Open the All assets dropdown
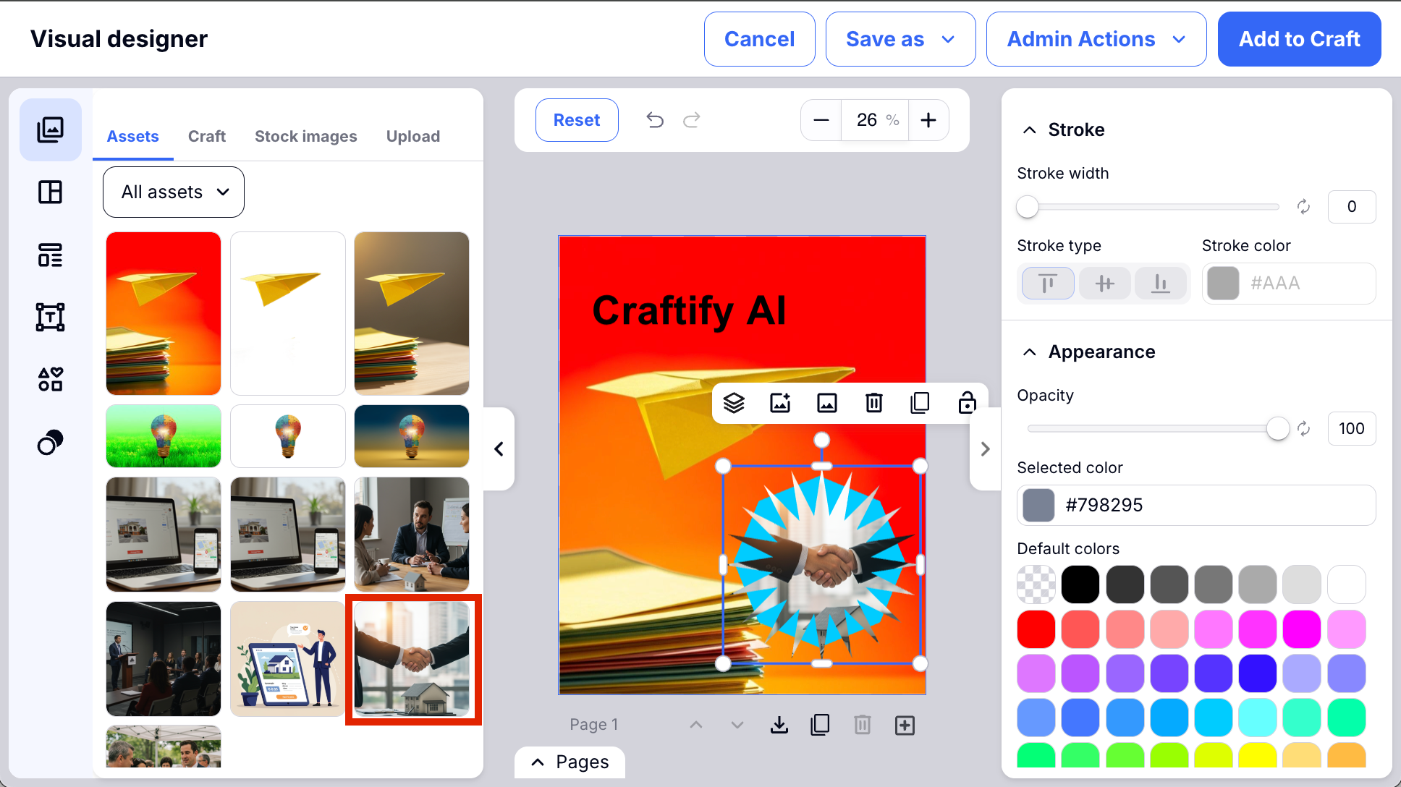 click(174, 192)
